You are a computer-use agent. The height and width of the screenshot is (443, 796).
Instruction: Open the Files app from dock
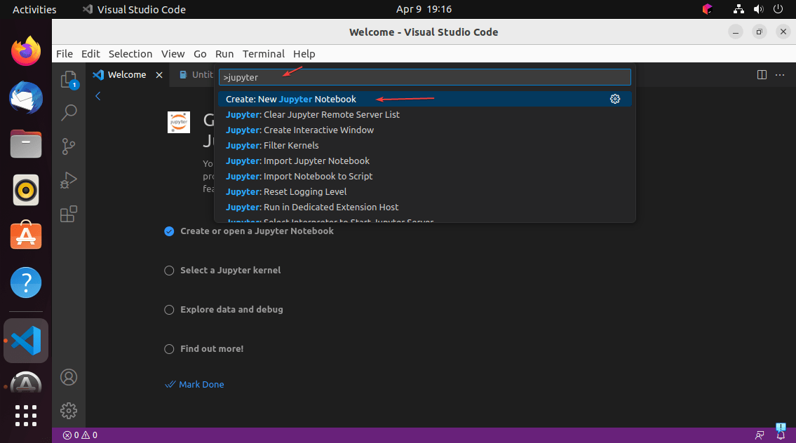coord(26,144)
